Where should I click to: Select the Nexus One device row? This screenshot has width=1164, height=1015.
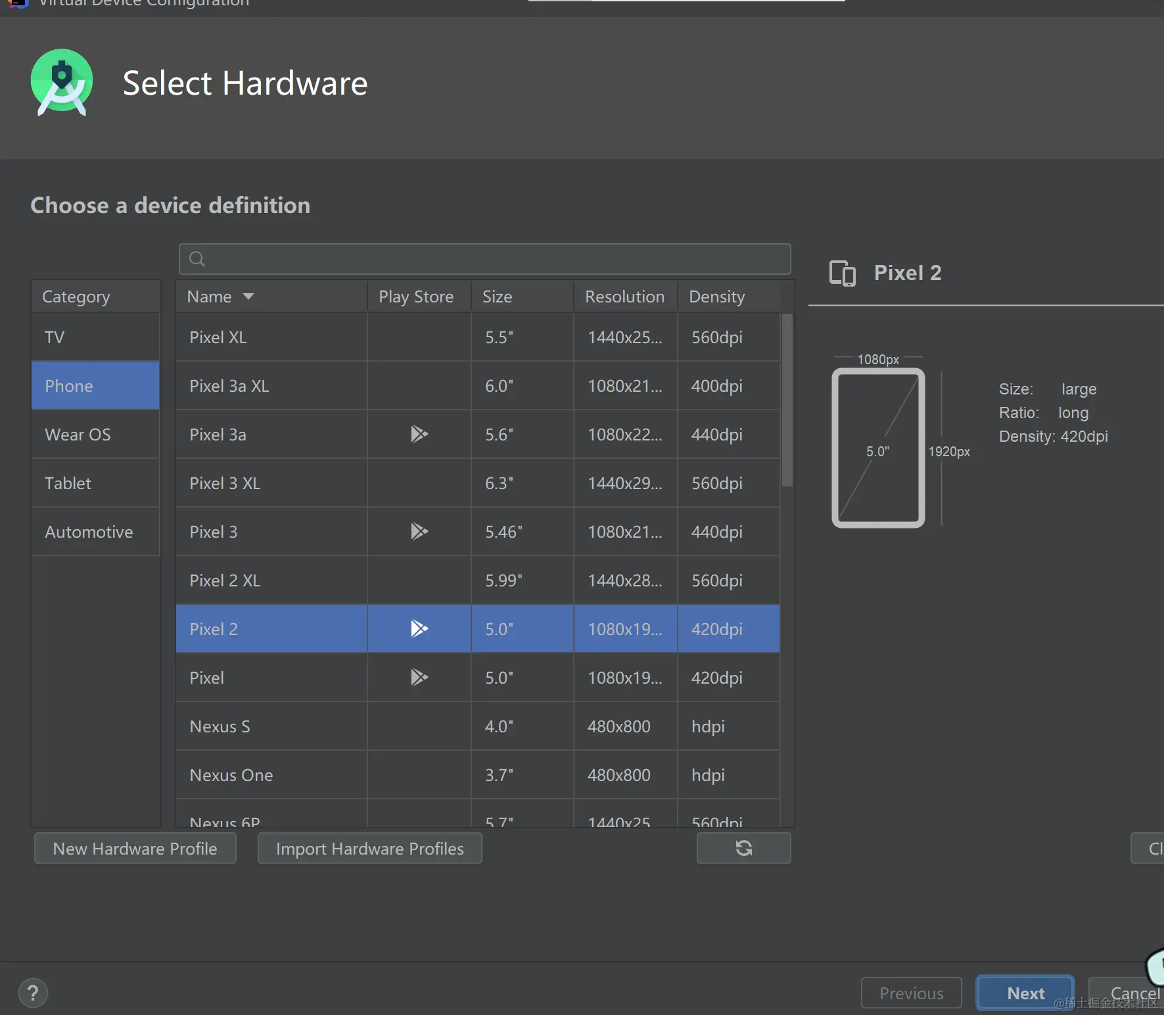tap(478, 775)
